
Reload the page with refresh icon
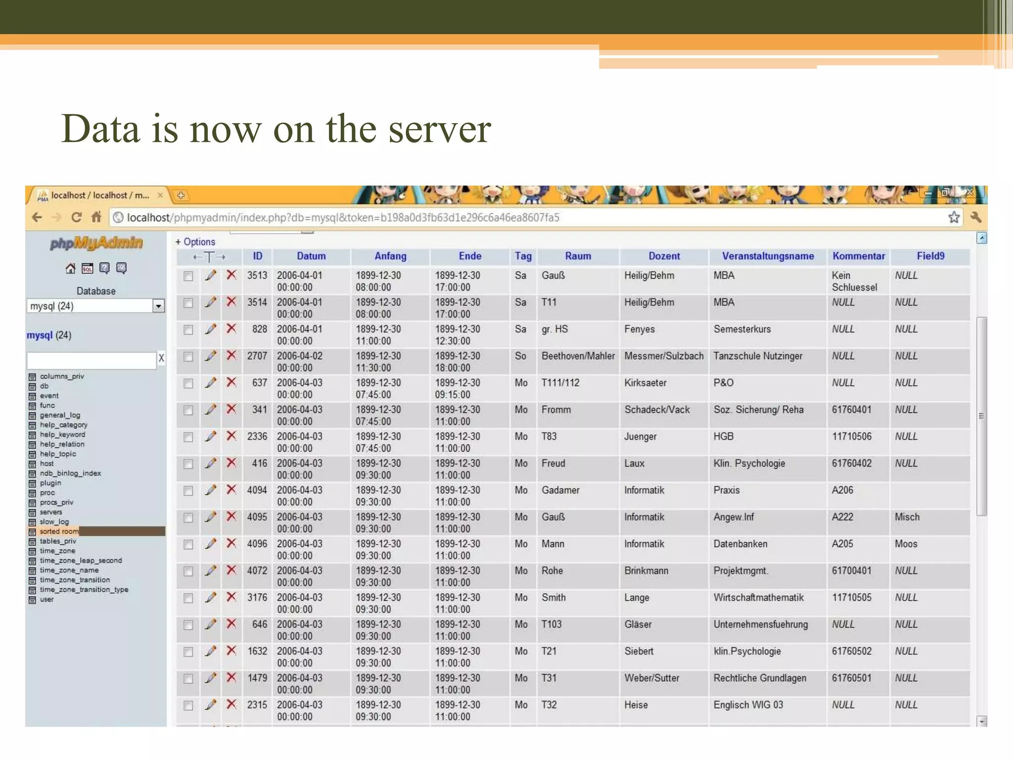(77, 217)
